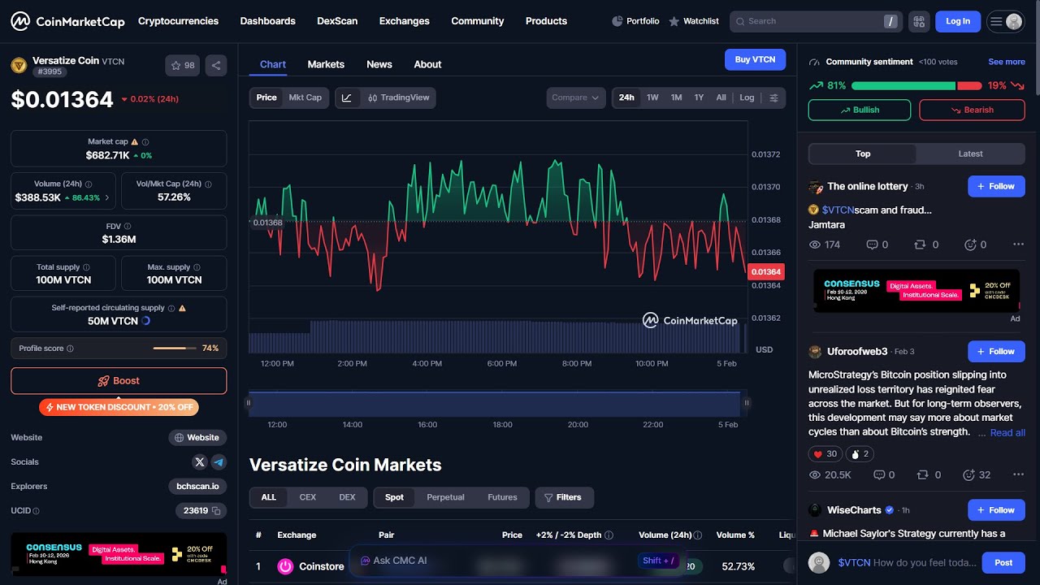Focus the Search input field
Screen dimensions: 1040x585
(815, 21)
